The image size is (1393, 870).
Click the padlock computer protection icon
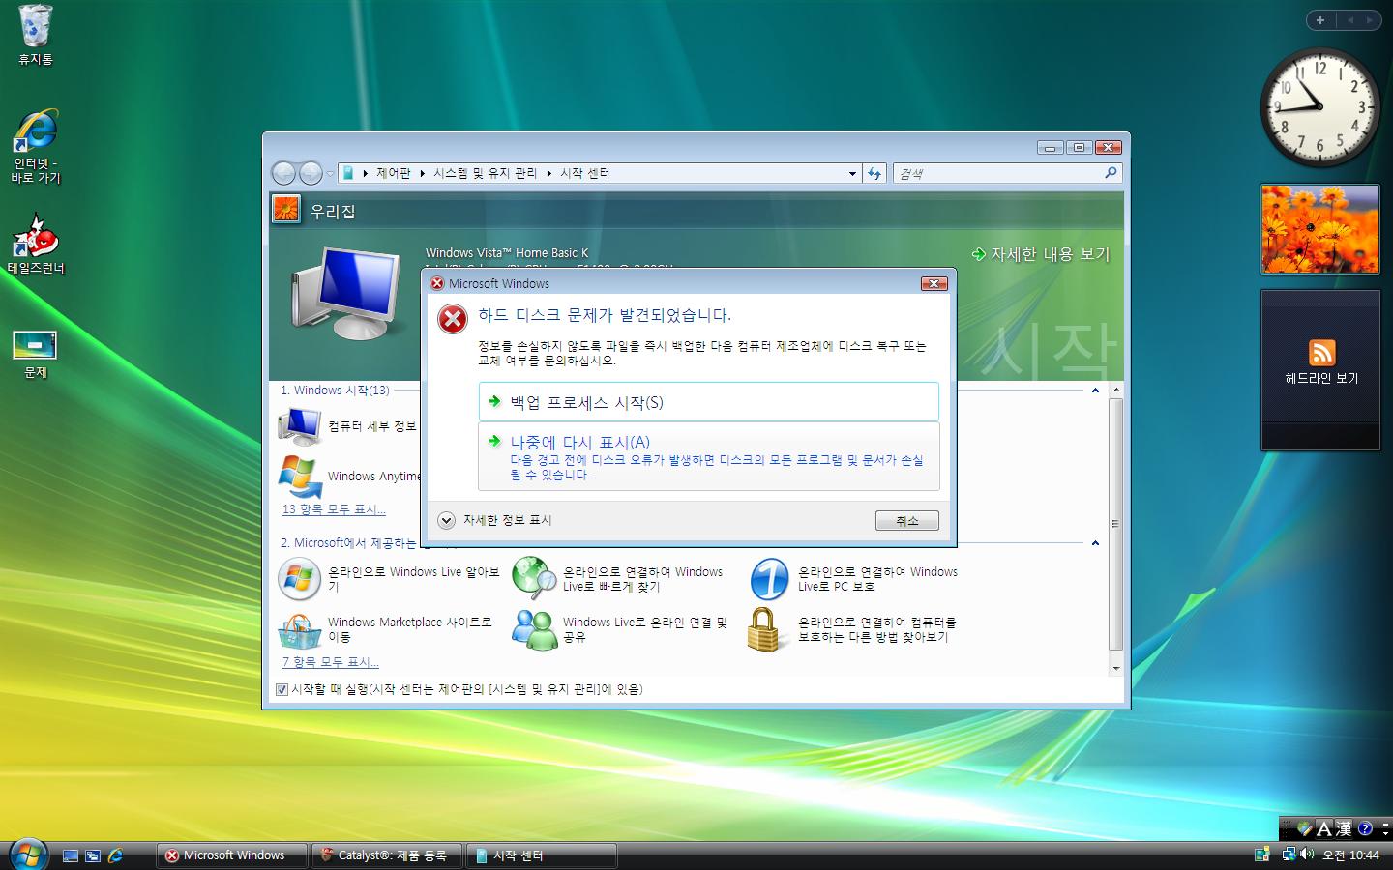tap(764, 629)
